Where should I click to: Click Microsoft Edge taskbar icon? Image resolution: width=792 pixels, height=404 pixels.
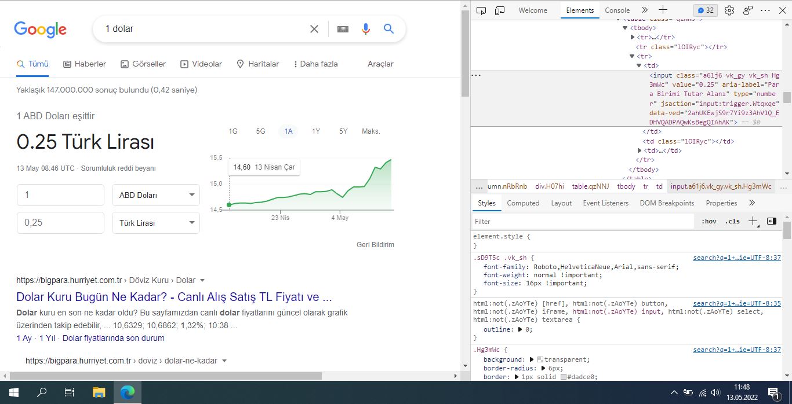coord(127,392)
